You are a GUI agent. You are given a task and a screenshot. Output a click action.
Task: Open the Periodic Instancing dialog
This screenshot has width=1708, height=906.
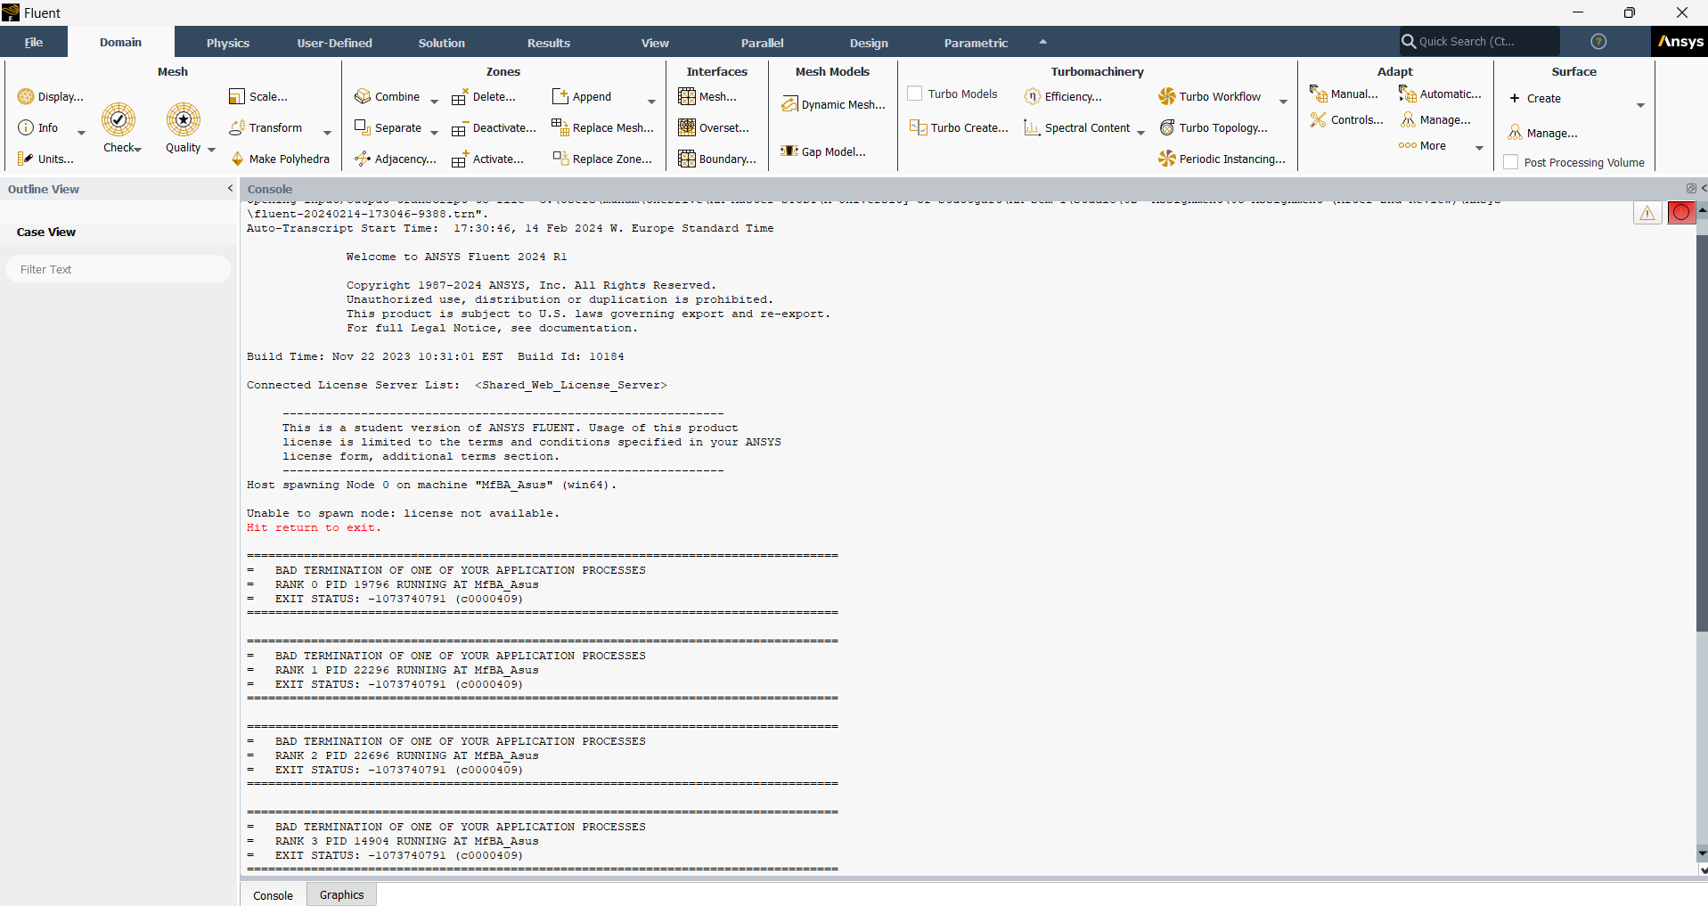coord(1222,159)
